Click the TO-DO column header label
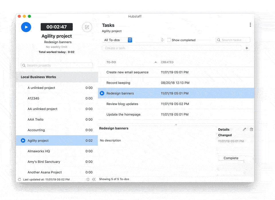Image resolution: width=275 pixels, height=200 pixels. pos(111,62)
